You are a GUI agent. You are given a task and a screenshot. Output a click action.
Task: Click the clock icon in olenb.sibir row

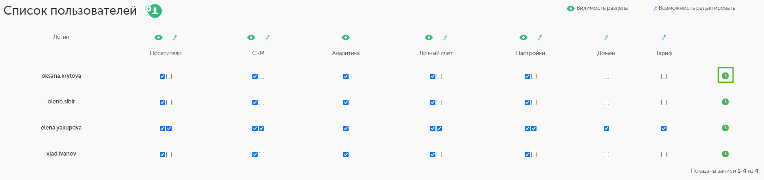pos(725,102)
